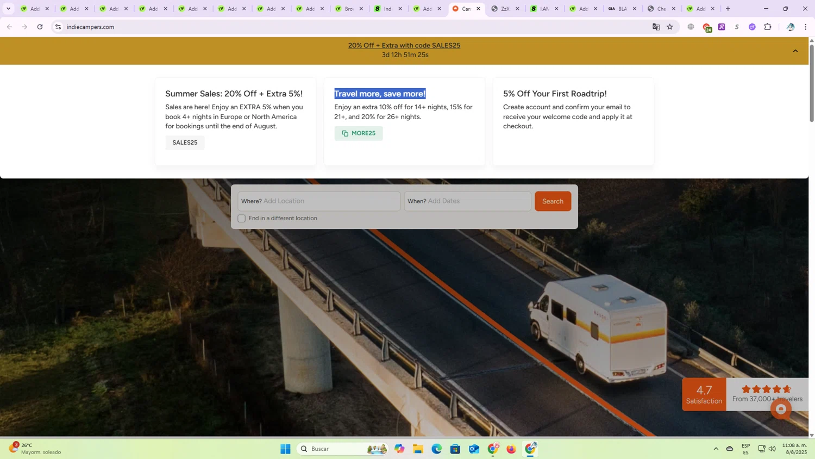815x459 pixels.
Task: Check 'End in a different location' box
Action: pyautogui.click(x=241, y=219)
